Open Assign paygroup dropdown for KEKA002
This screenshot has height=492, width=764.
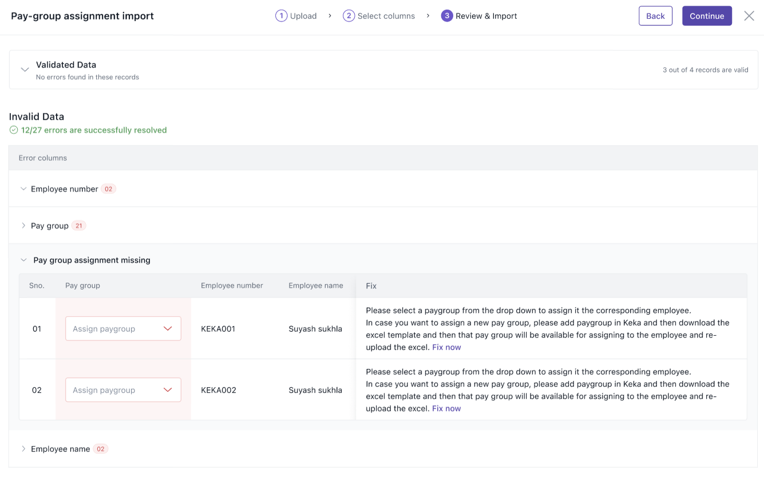(x=123, y=390)
